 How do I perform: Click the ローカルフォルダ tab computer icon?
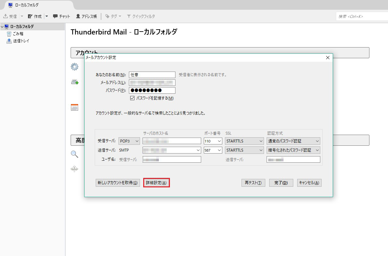coord(10,5)
